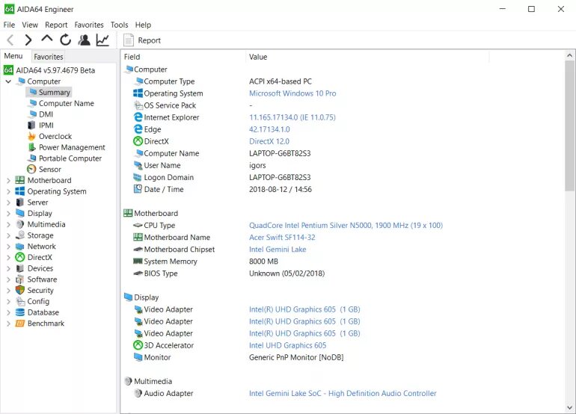Image resolution: width=576 pixels, height=414 pixels.
Task: Open the Report menu
Action: pos(56,25)
